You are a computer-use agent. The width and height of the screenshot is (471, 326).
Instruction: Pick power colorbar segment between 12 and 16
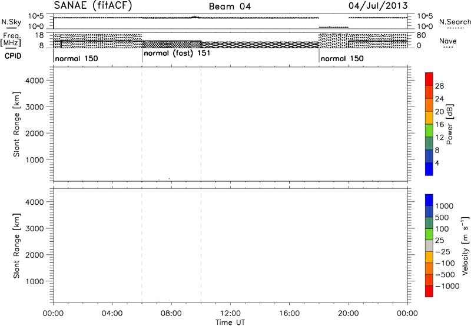tap(429, 131)
